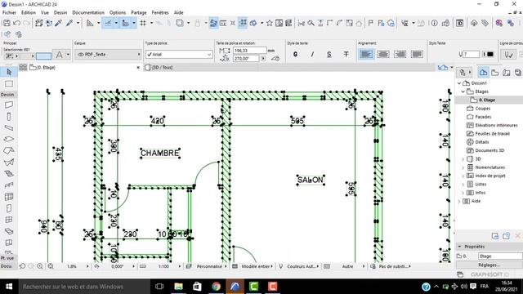
Task: Click the light blue selection settings swatch
Action: pos(43,56)
